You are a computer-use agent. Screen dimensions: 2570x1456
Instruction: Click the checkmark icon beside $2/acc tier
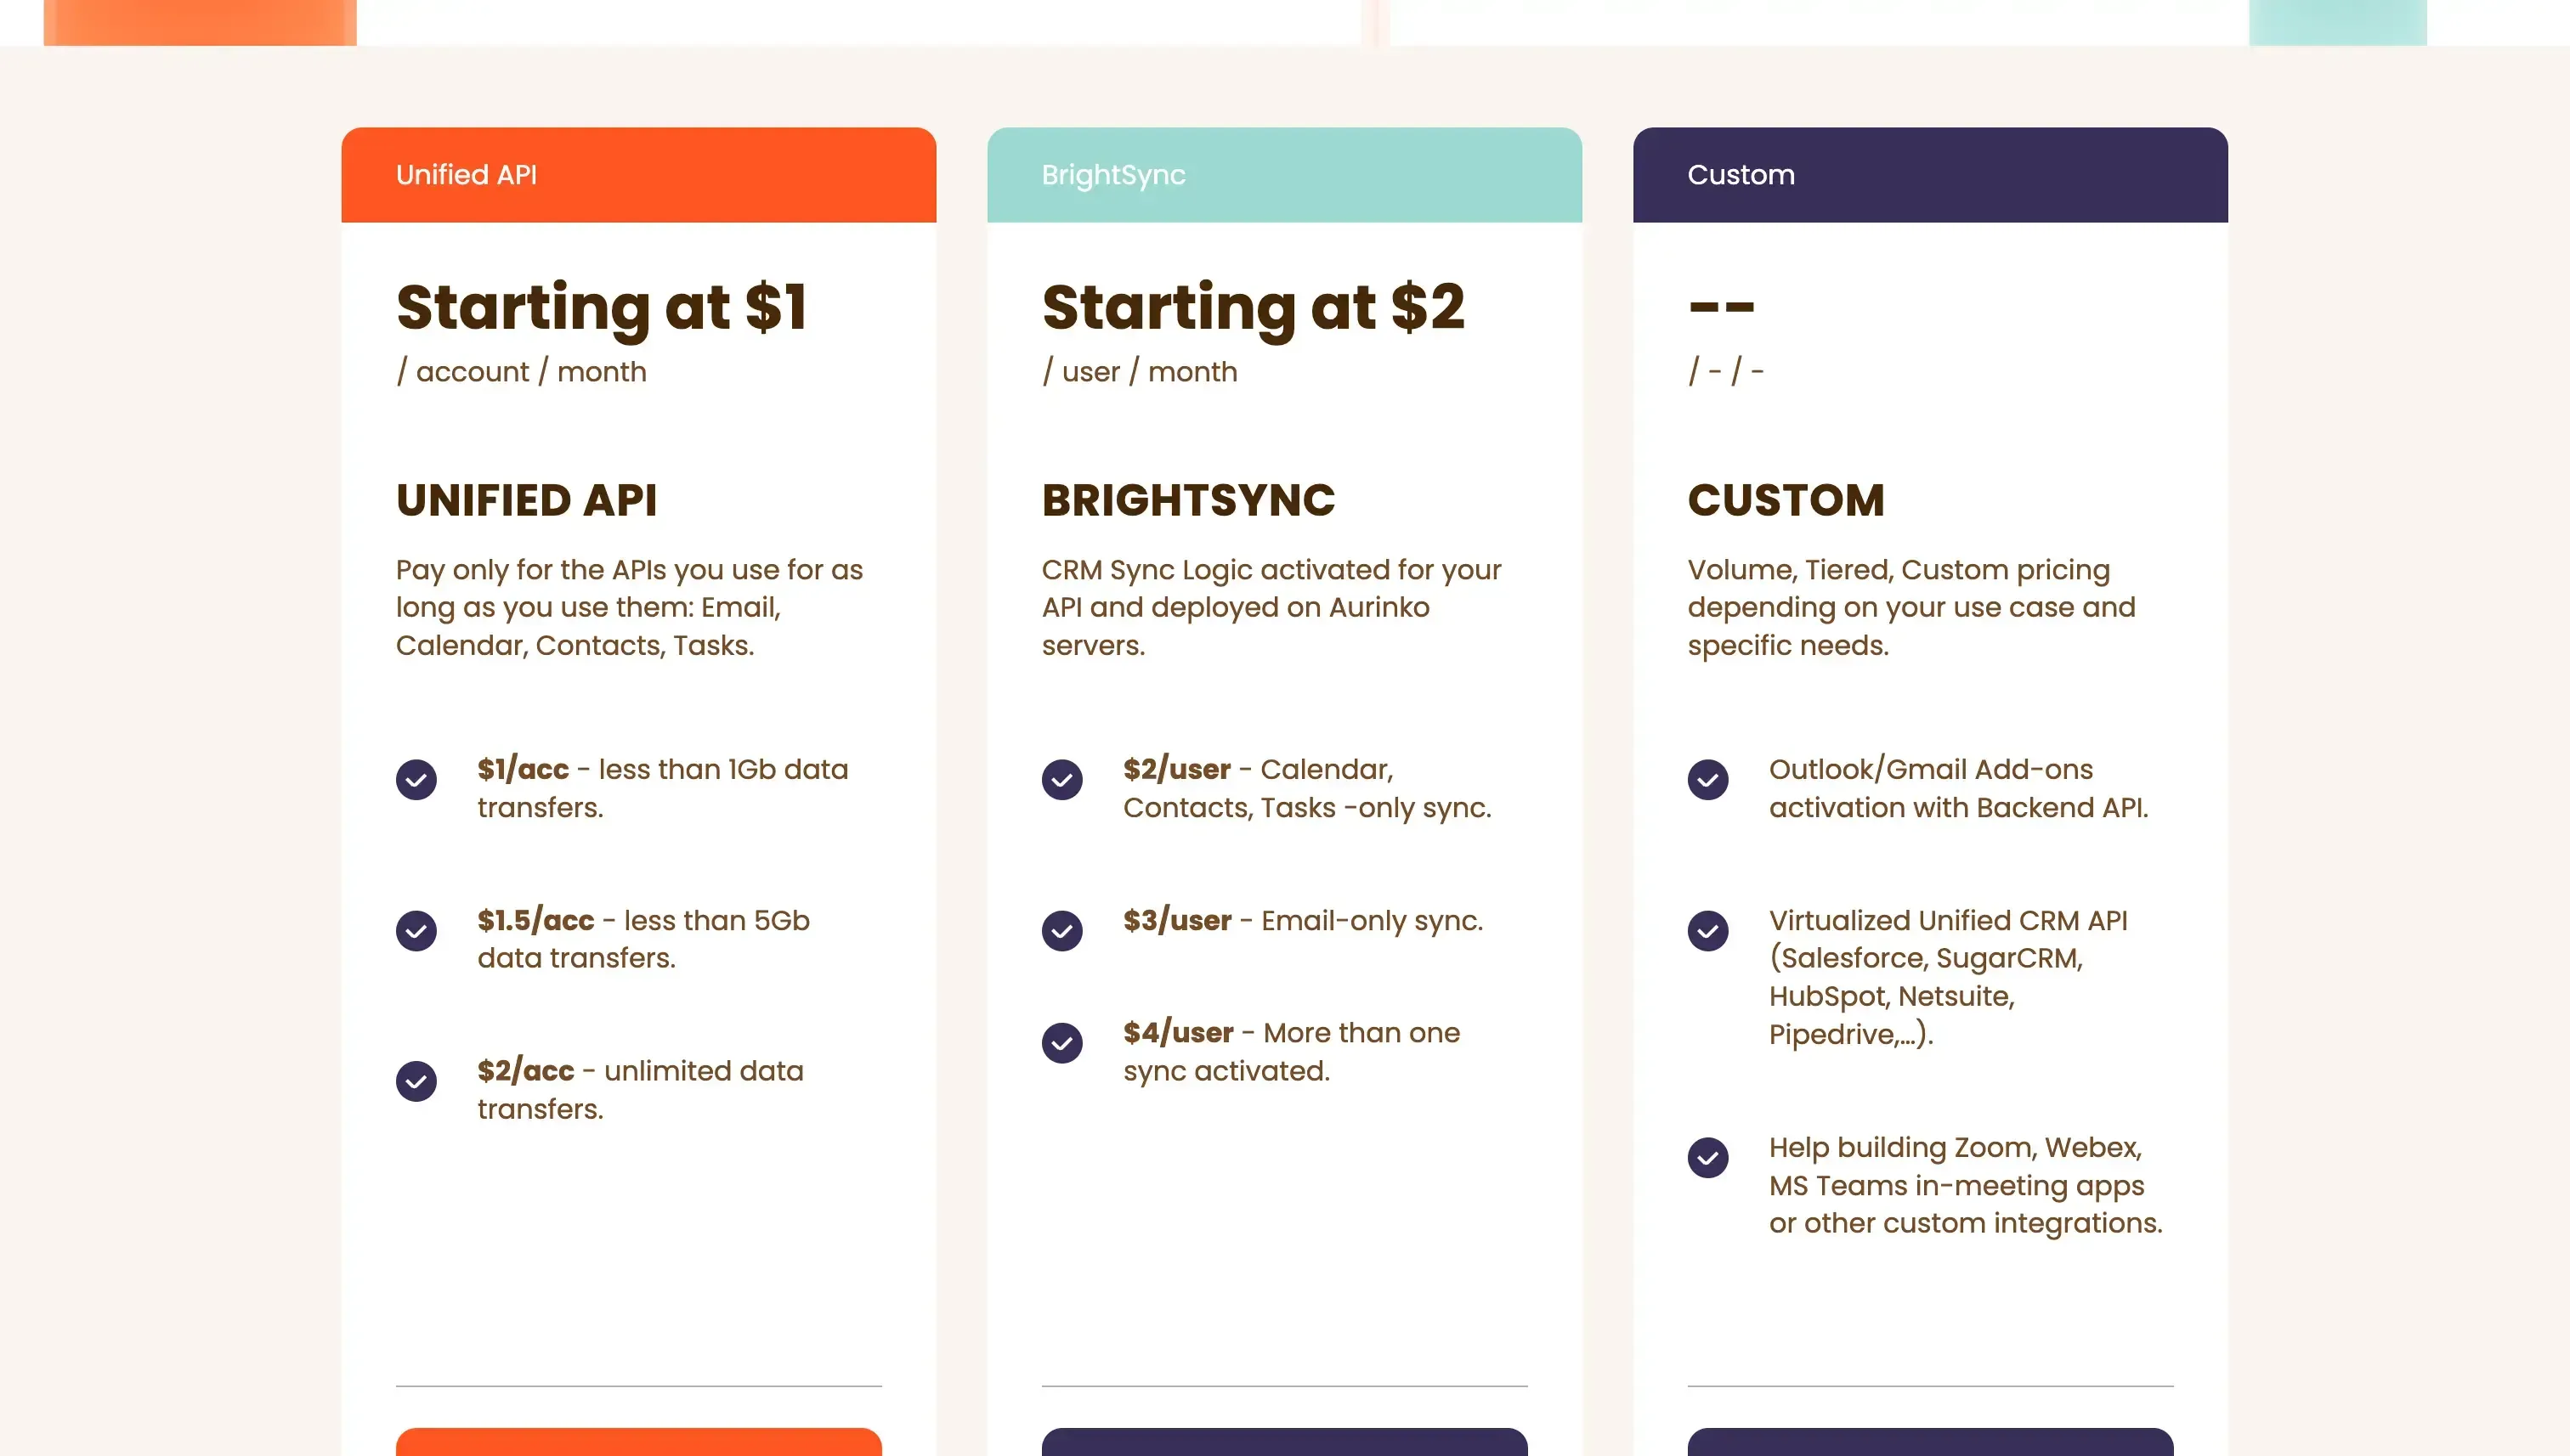coord(417,1081)
